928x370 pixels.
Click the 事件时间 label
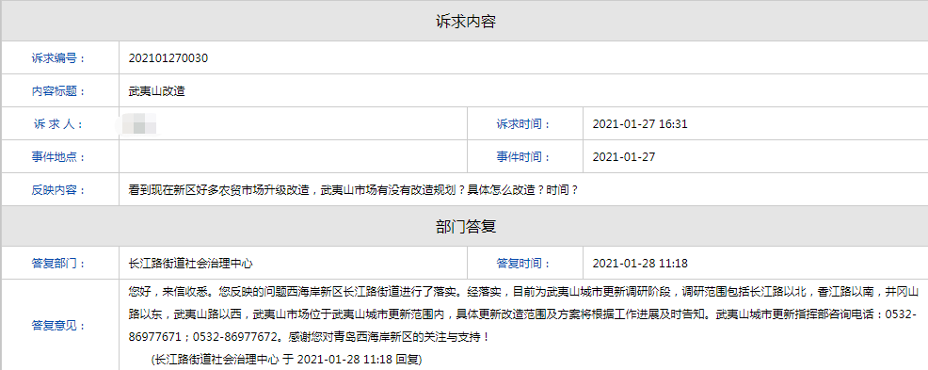pyautogui.click(x=523, y=157)
